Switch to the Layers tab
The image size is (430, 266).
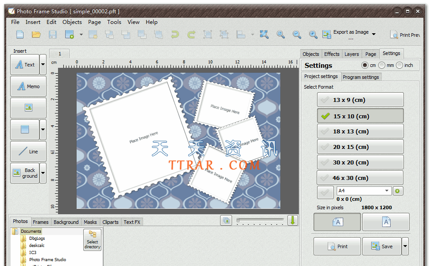pyautogui.click(x=352, y=54)
